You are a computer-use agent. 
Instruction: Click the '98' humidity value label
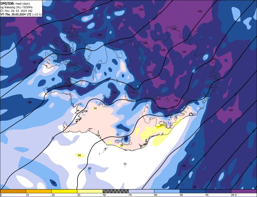[x=195, y=187]
